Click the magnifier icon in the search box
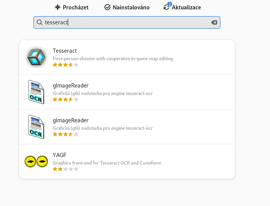The image size is (270, 206). point(40,22)
